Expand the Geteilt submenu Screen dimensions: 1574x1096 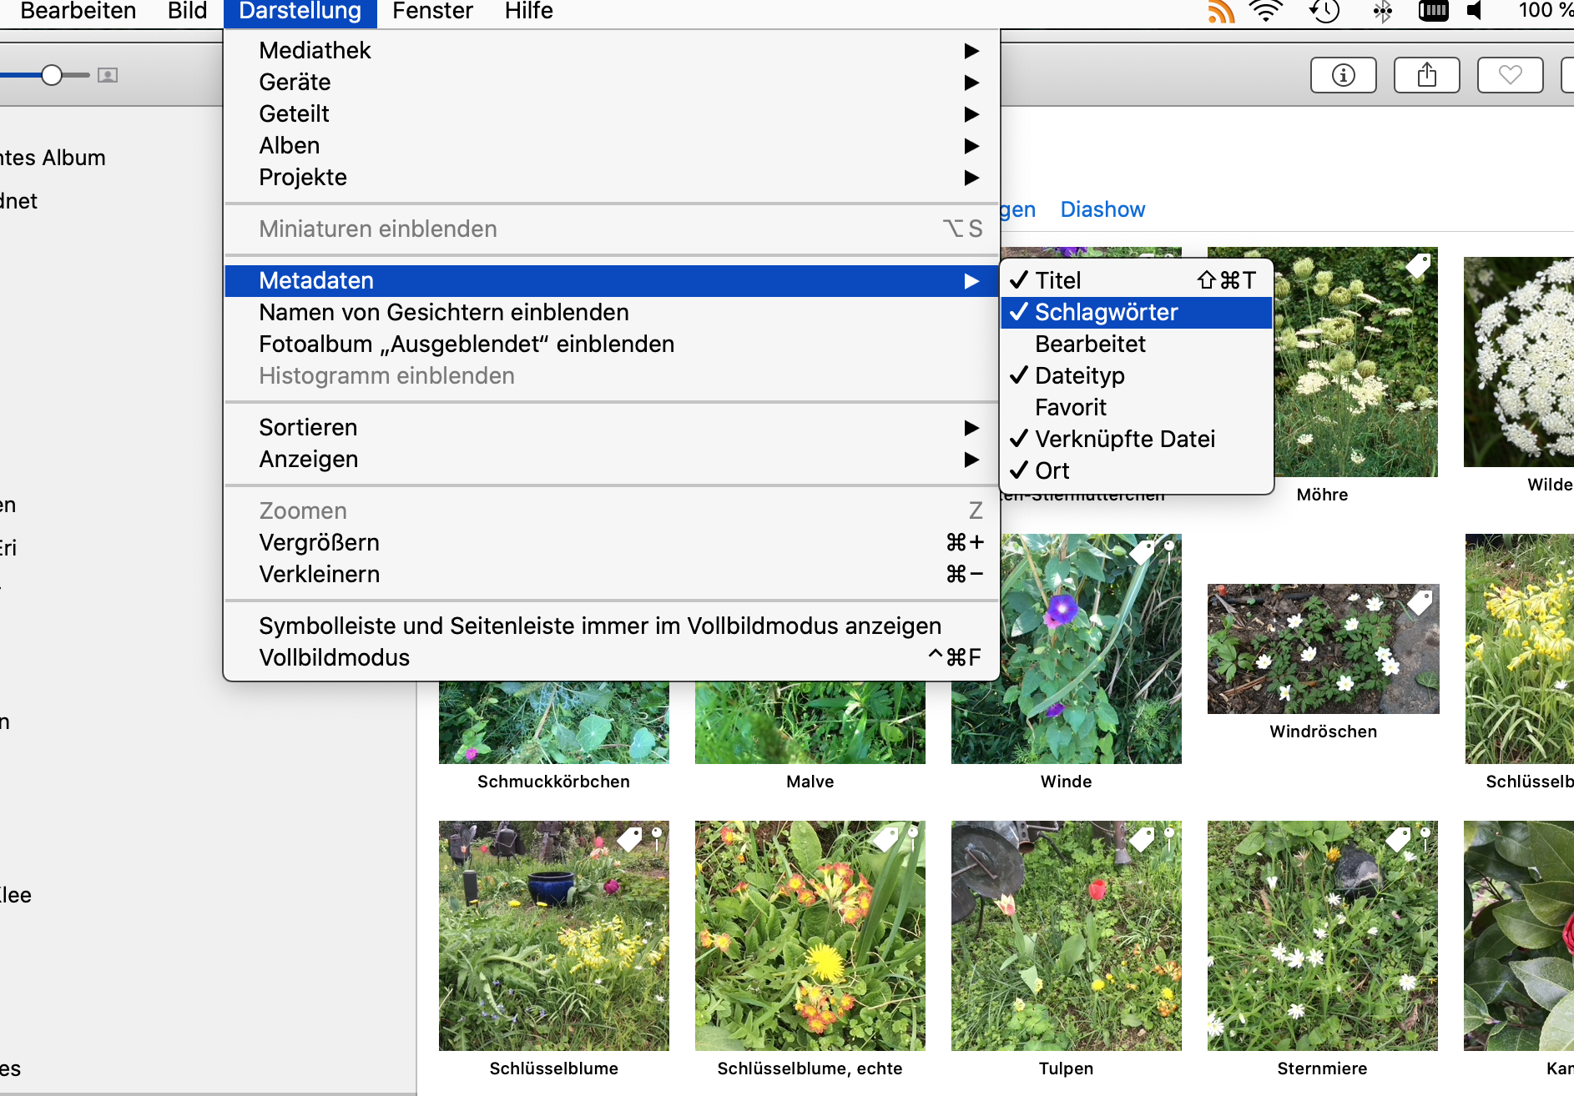pos(612,113)
